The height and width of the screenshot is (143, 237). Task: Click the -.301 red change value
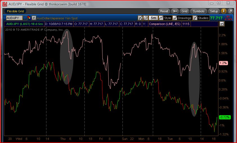pos(227,17)
